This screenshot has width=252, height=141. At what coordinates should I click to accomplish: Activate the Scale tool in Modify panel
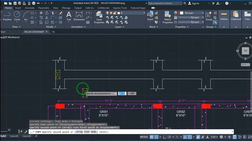coord(47,22)
